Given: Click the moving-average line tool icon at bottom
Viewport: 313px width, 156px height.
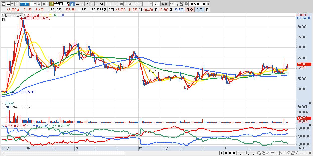Looking at the screenshot, I should 276,153.
